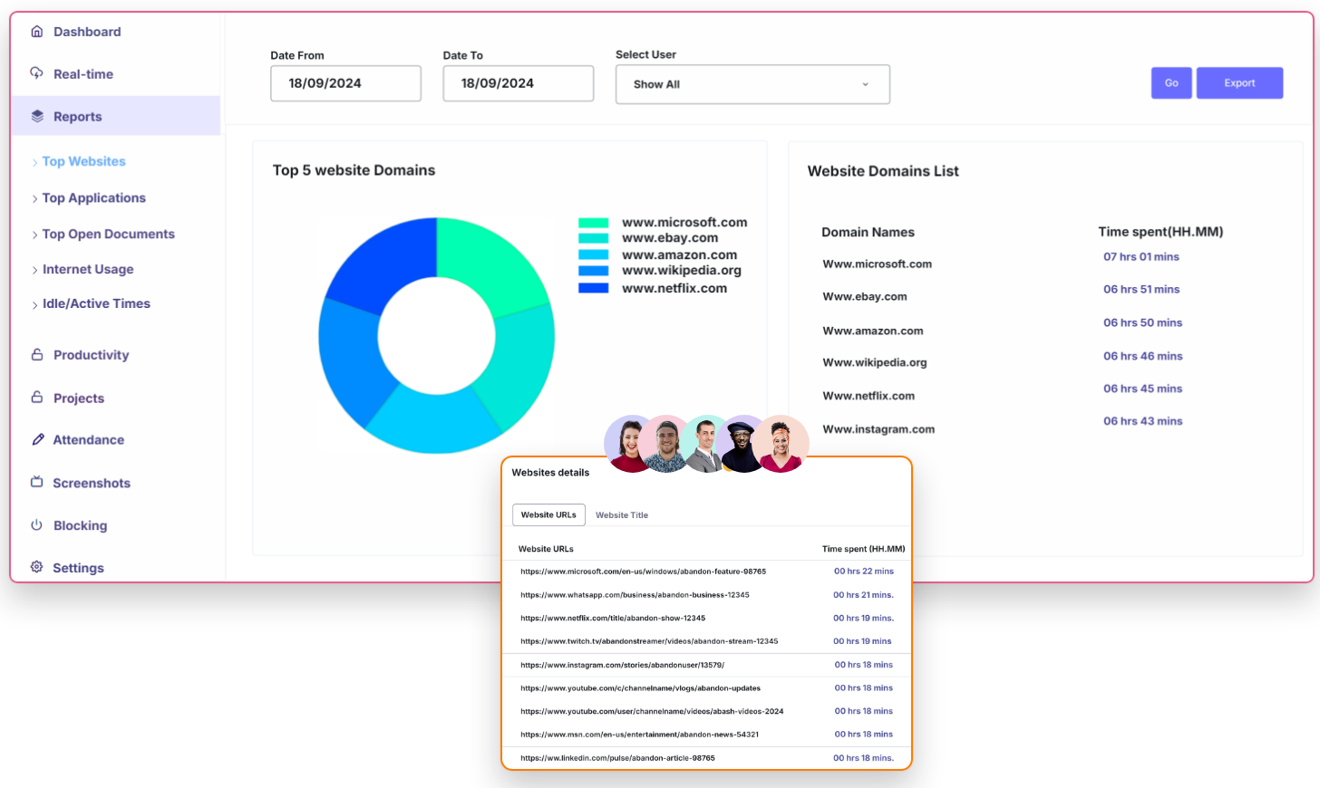The image size is (1320, 788).
Task: Click the Attendance pencil icon
Action: 37,439
